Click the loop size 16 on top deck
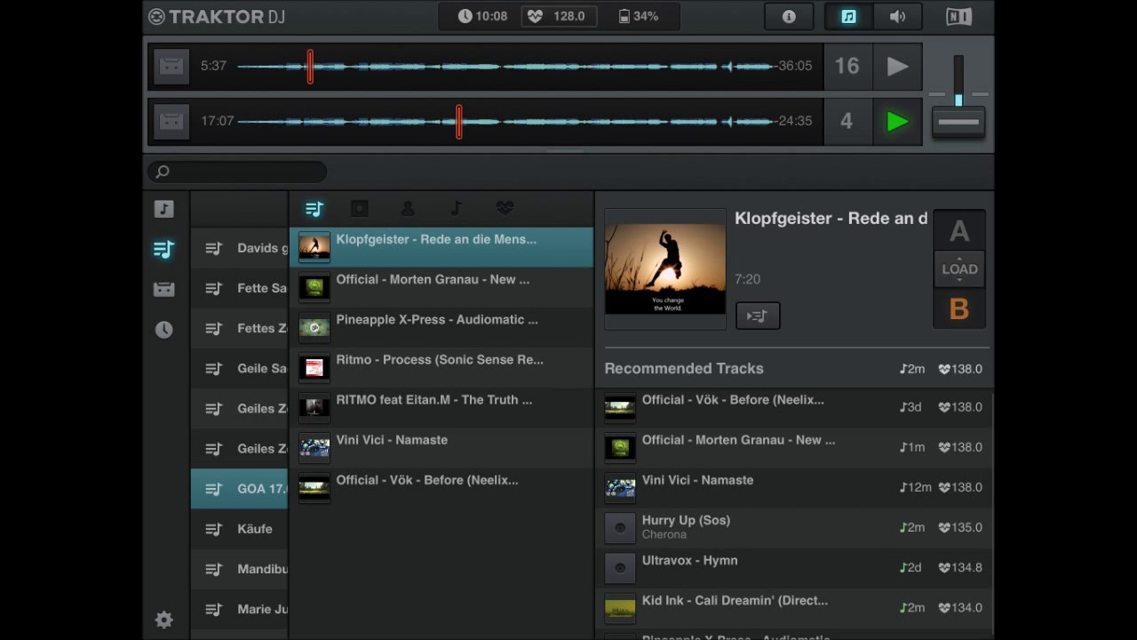The height and width of the screenshot is (640, 1137). 847,66
